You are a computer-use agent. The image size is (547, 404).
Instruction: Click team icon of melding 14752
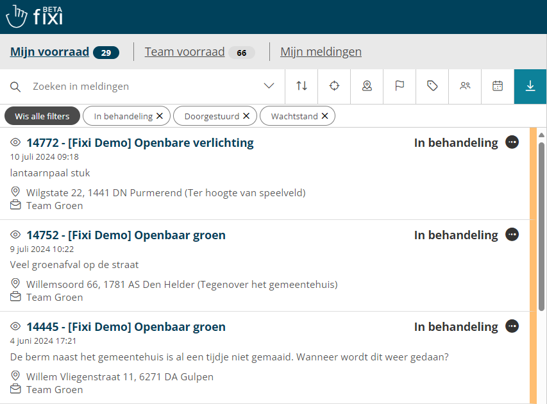pyautogui.click(x=15, y=296)
